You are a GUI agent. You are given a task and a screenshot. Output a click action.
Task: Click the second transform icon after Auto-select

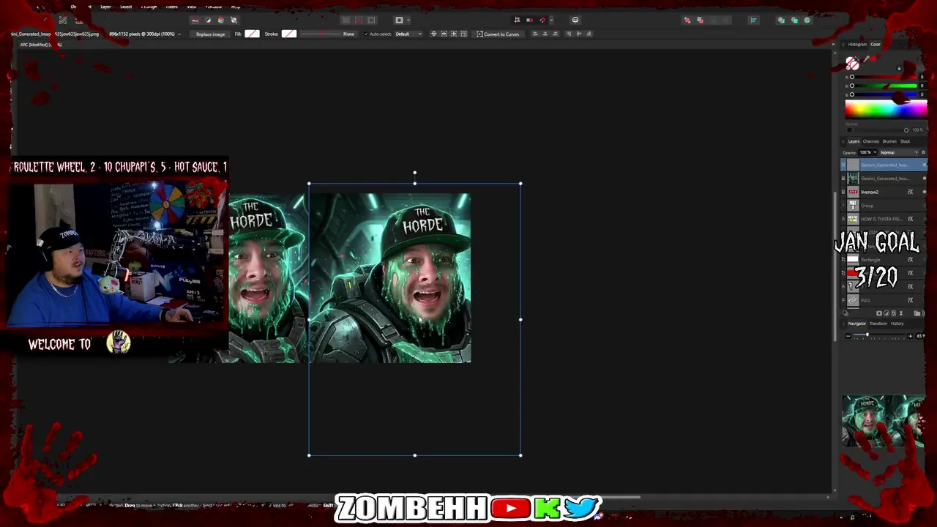[444, 34]
